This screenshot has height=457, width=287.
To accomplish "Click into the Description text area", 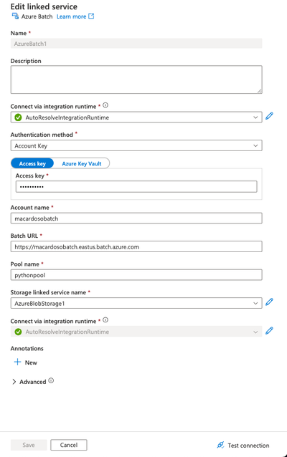I will (x=136, y=80).
